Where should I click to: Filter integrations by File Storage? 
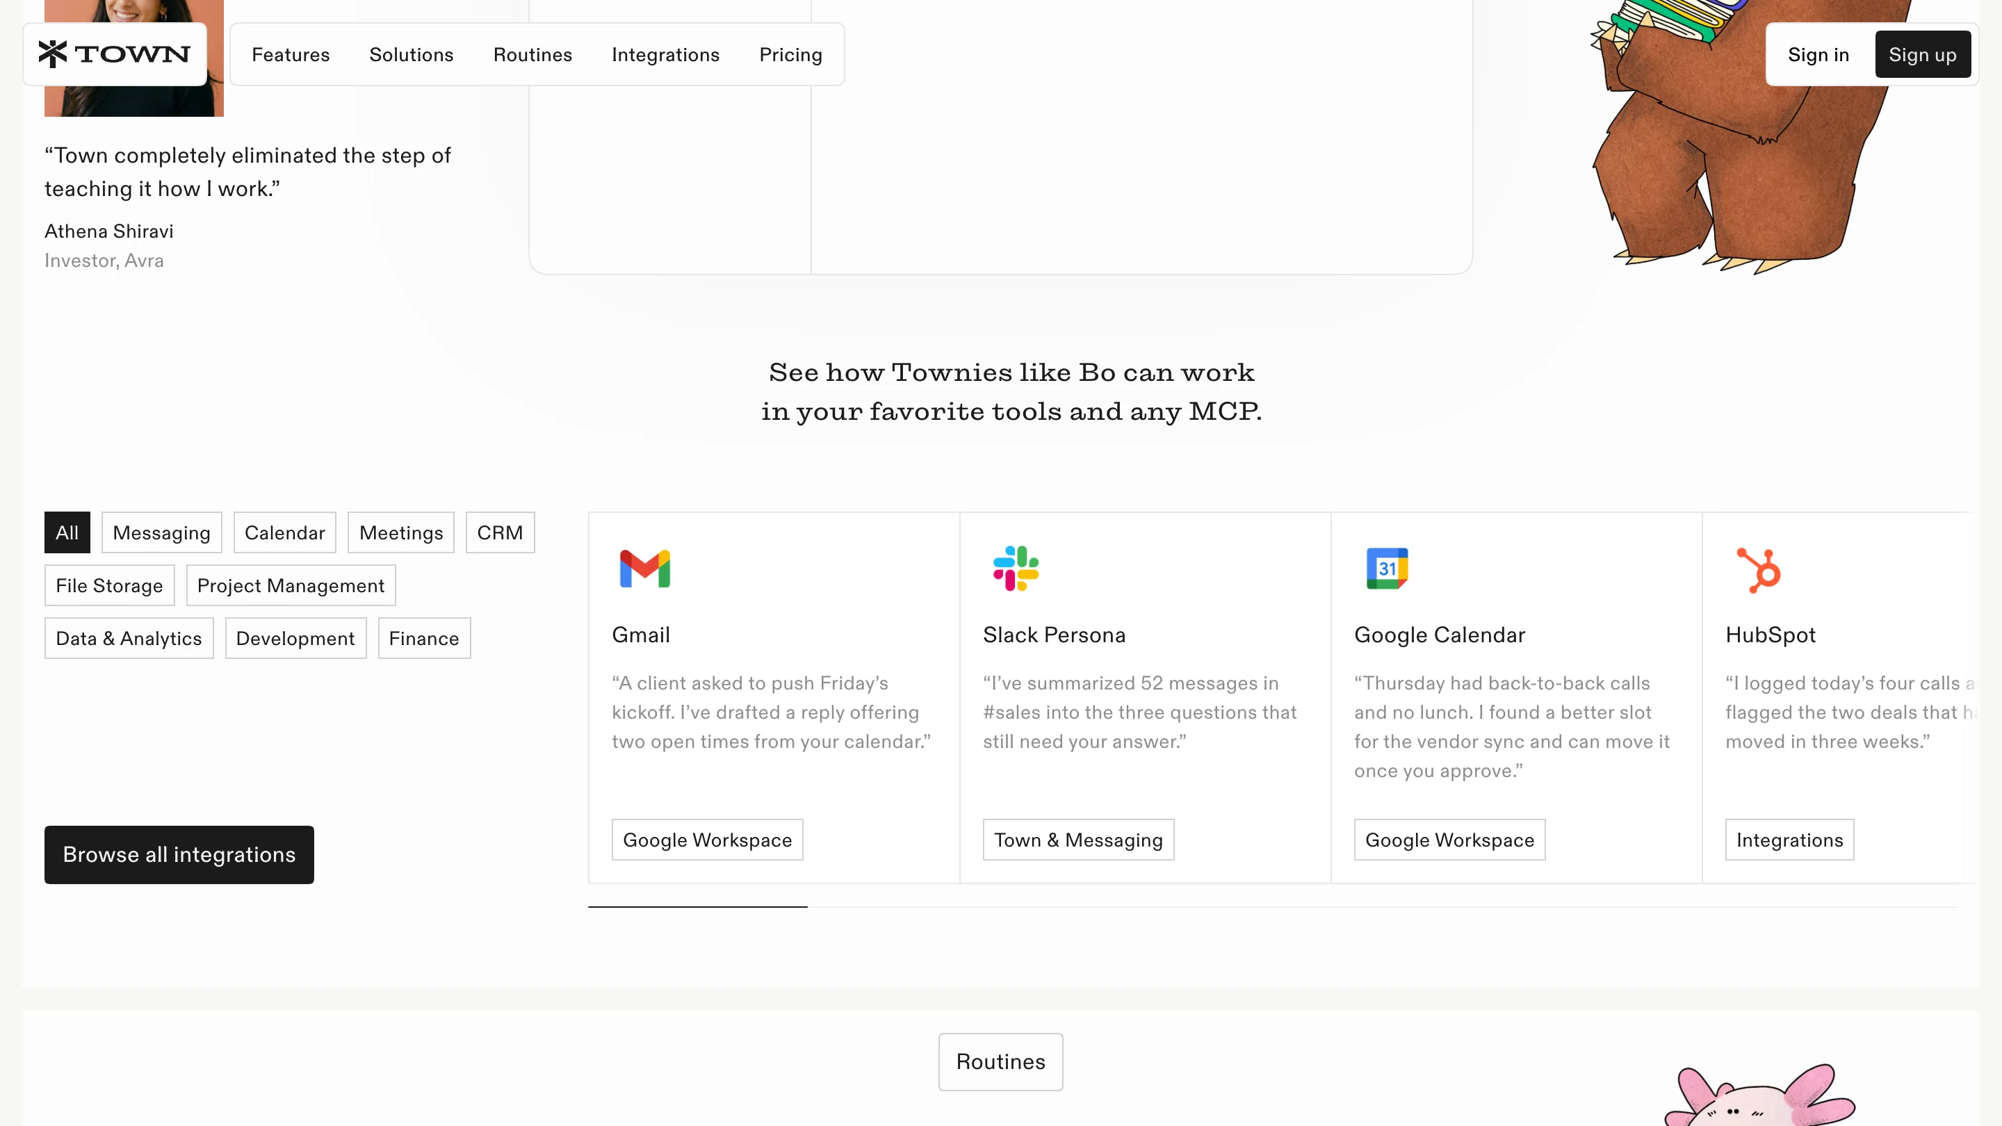click(110, 585)
